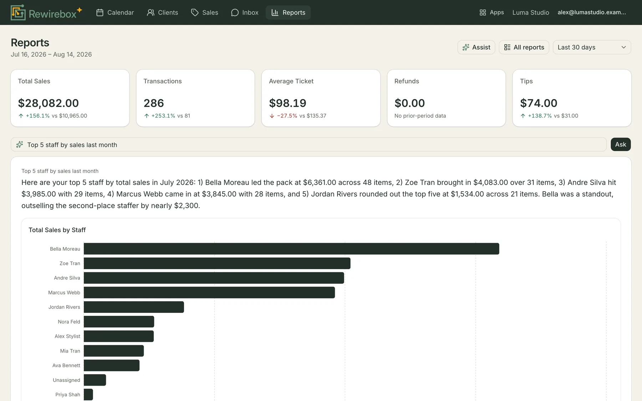Click the 'Bella Moreau' chart axis label
Screen dimensions: 642x401
click(65, 249)
